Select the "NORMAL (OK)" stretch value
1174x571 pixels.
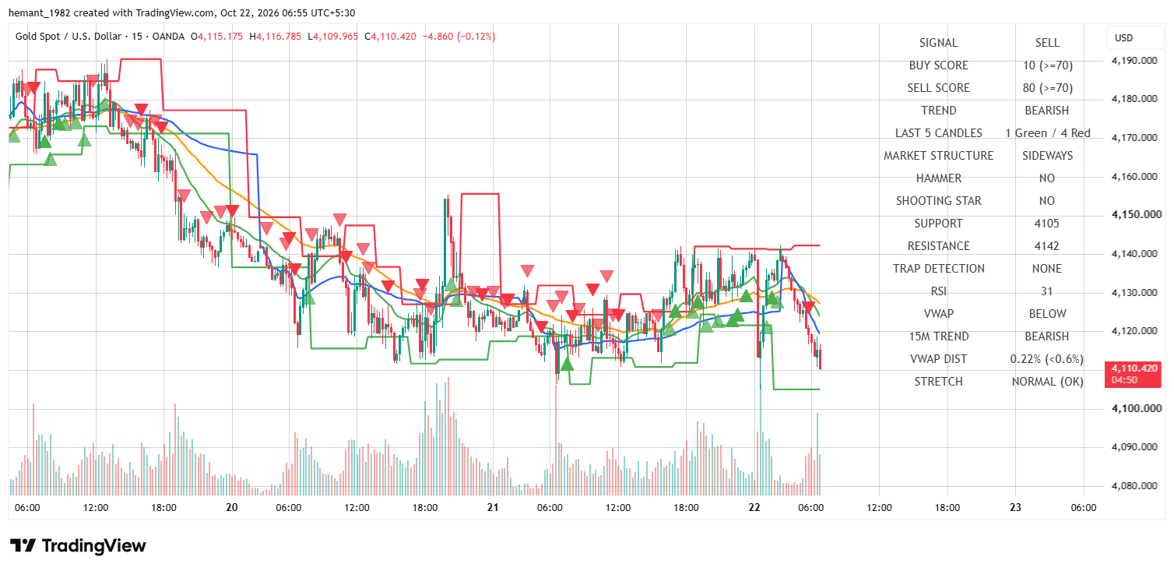[x=1047, y=382]
